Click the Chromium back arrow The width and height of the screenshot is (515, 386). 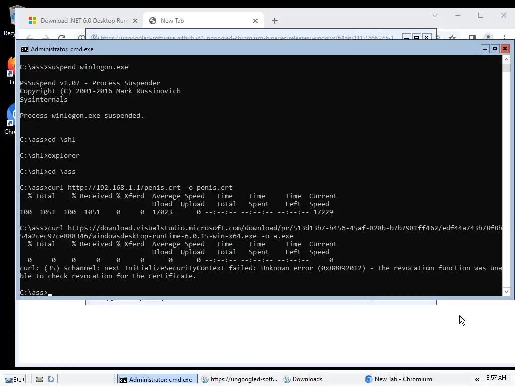pyautogui.click(x=30, y=37)
